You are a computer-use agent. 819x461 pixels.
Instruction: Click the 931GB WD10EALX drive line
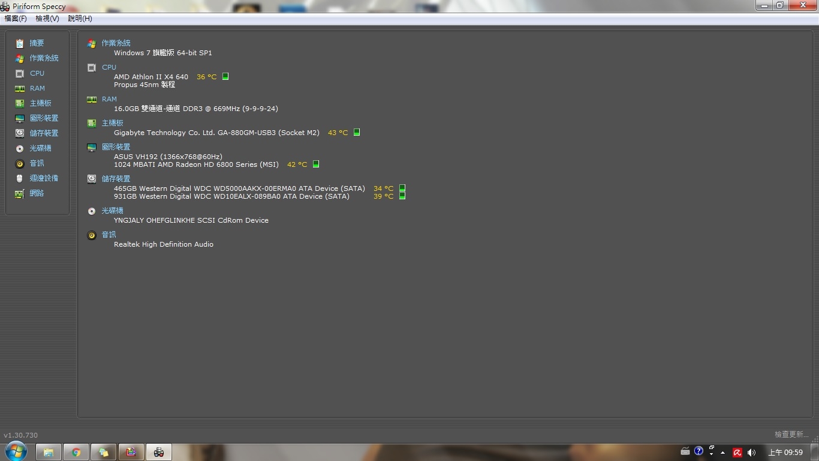231,196
